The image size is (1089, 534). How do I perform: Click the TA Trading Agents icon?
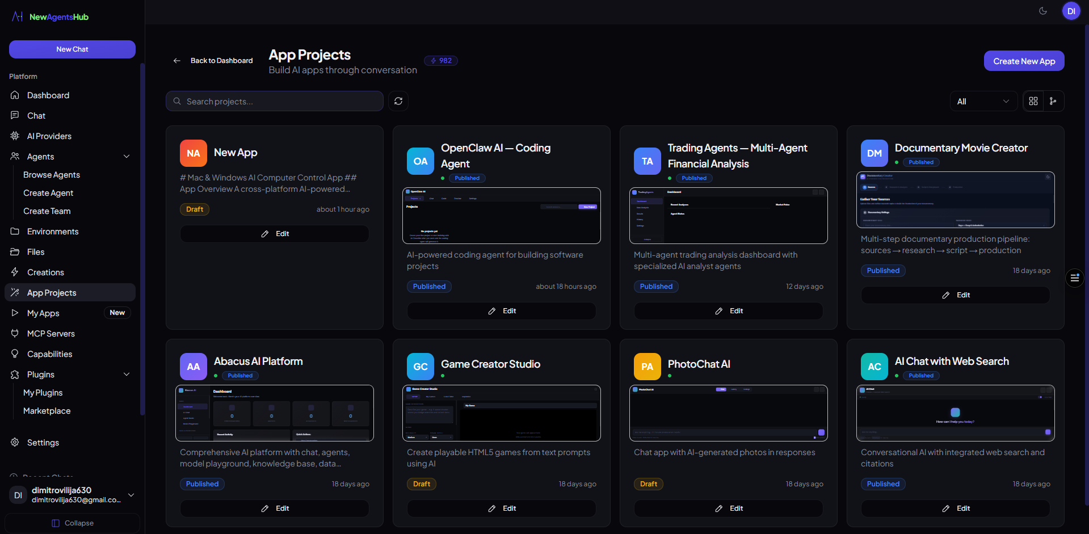click(x=647, y=161)
